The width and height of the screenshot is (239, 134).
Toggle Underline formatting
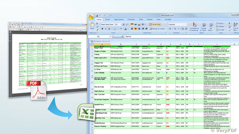[x=109, y=29]
